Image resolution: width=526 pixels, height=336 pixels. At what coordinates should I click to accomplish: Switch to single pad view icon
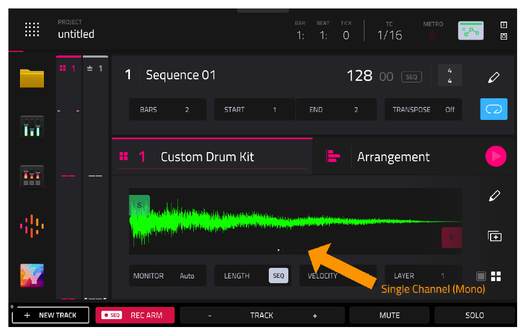point(481,276)
